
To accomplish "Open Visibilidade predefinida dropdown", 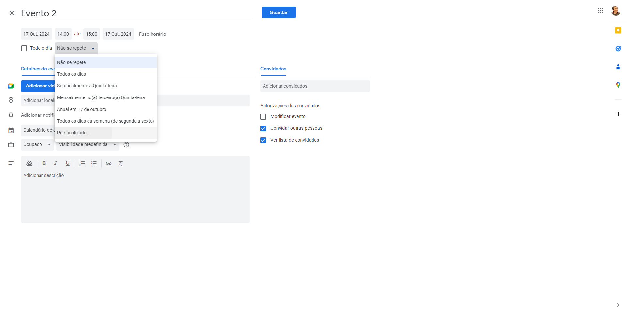I will coord(88,145).
